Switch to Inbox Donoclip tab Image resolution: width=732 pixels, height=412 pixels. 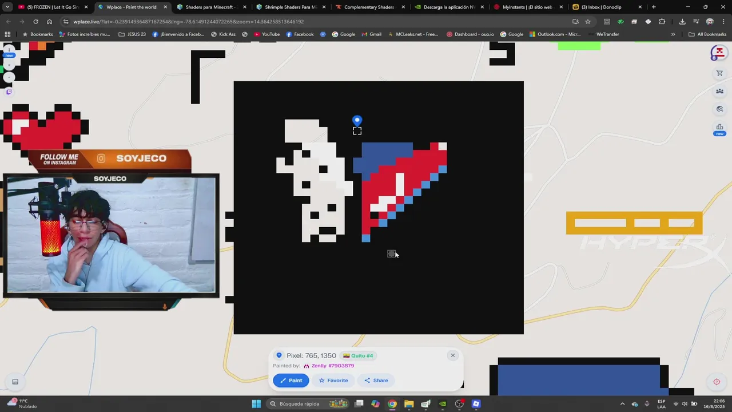click(608, 7)
